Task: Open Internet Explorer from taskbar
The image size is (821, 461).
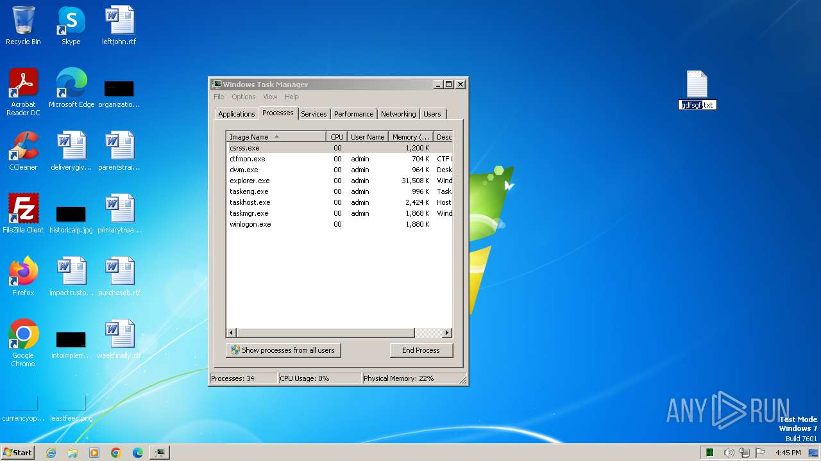Action: click(51, 453)
